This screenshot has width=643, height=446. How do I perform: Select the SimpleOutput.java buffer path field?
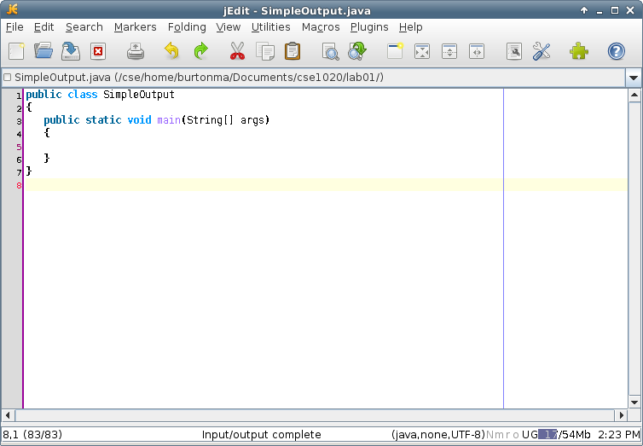(313, 78)
